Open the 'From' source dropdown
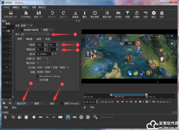Image resolution: width=179 pixels, height=130 pixels. pyautogui.click(x=26, y=25)
